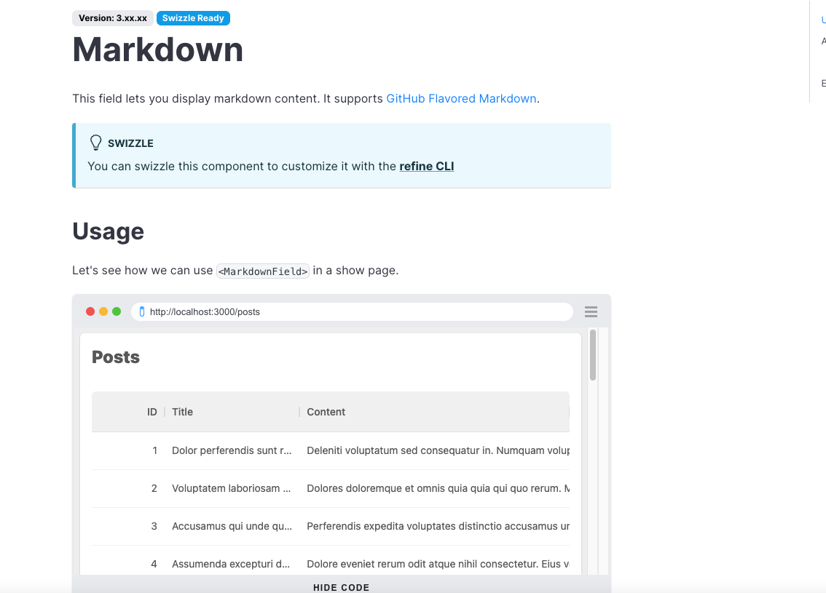Click the green window dot in preview

(x=117, y=311)
